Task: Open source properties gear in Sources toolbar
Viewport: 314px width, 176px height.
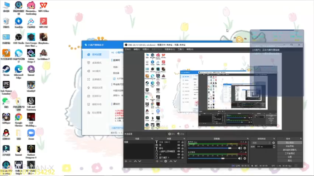Action: (166, 161)
